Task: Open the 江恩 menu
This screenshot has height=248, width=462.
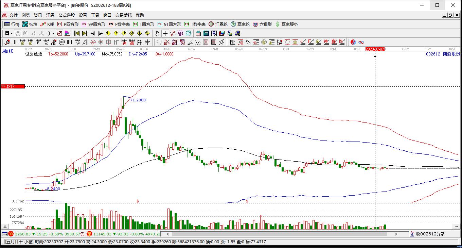Action: [x=50, y=15]
